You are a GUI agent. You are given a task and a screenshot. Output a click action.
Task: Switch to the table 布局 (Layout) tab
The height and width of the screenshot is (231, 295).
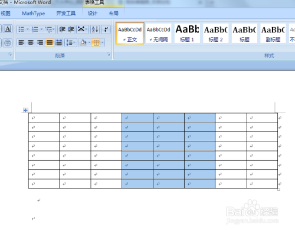click(x=114, y=14)
